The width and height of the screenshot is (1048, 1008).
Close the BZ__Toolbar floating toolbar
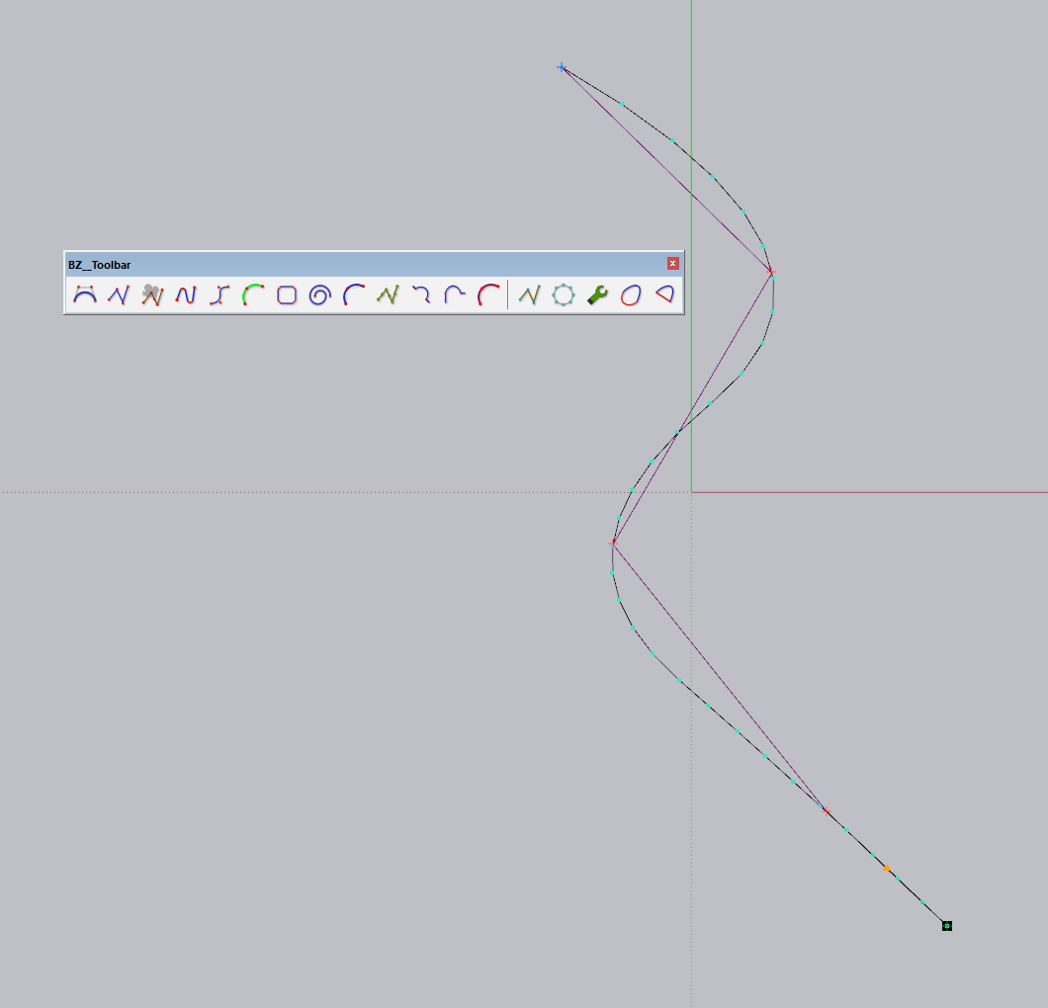(x=673, y=264)
